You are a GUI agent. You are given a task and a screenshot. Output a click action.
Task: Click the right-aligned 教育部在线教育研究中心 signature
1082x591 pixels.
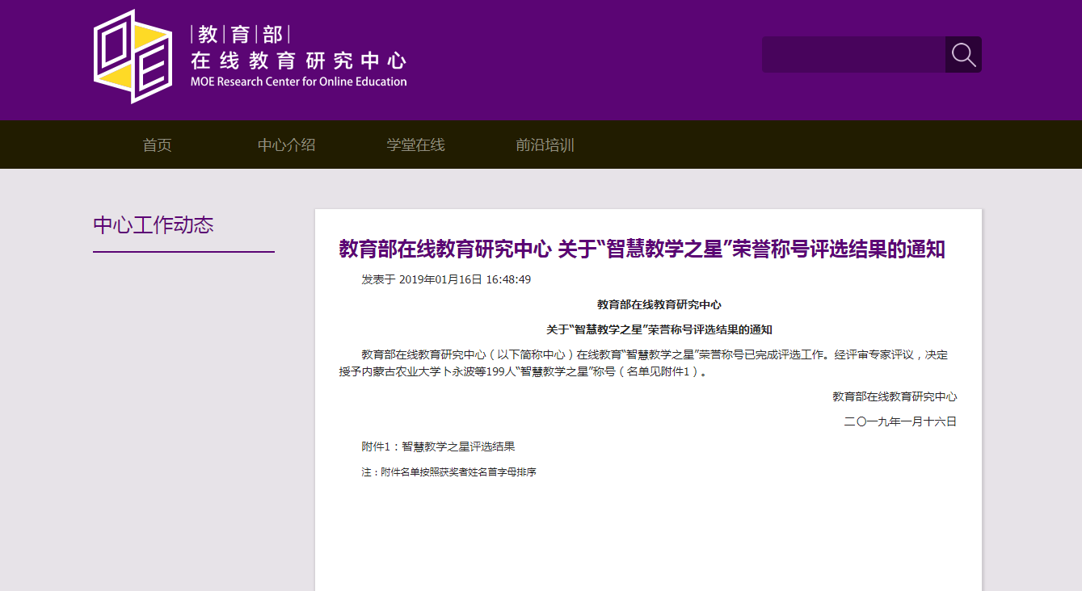tap(895, 396)
